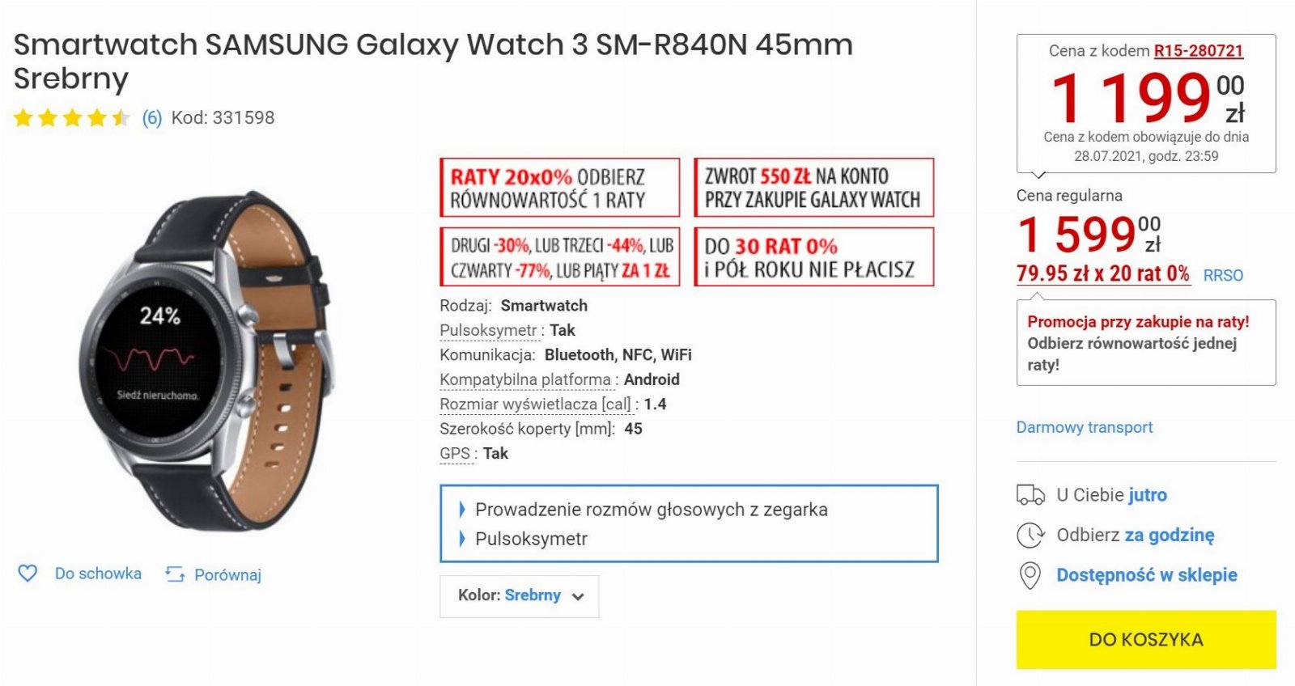Click the arrow beside Prowadzenie rozmów głosowych

[x=462, y=510]
